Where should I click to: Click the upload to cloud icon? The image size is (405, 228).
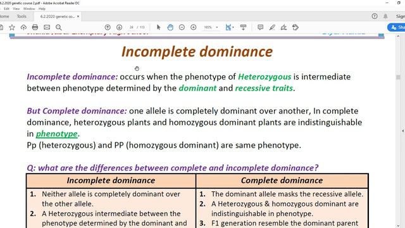[23, 27]
